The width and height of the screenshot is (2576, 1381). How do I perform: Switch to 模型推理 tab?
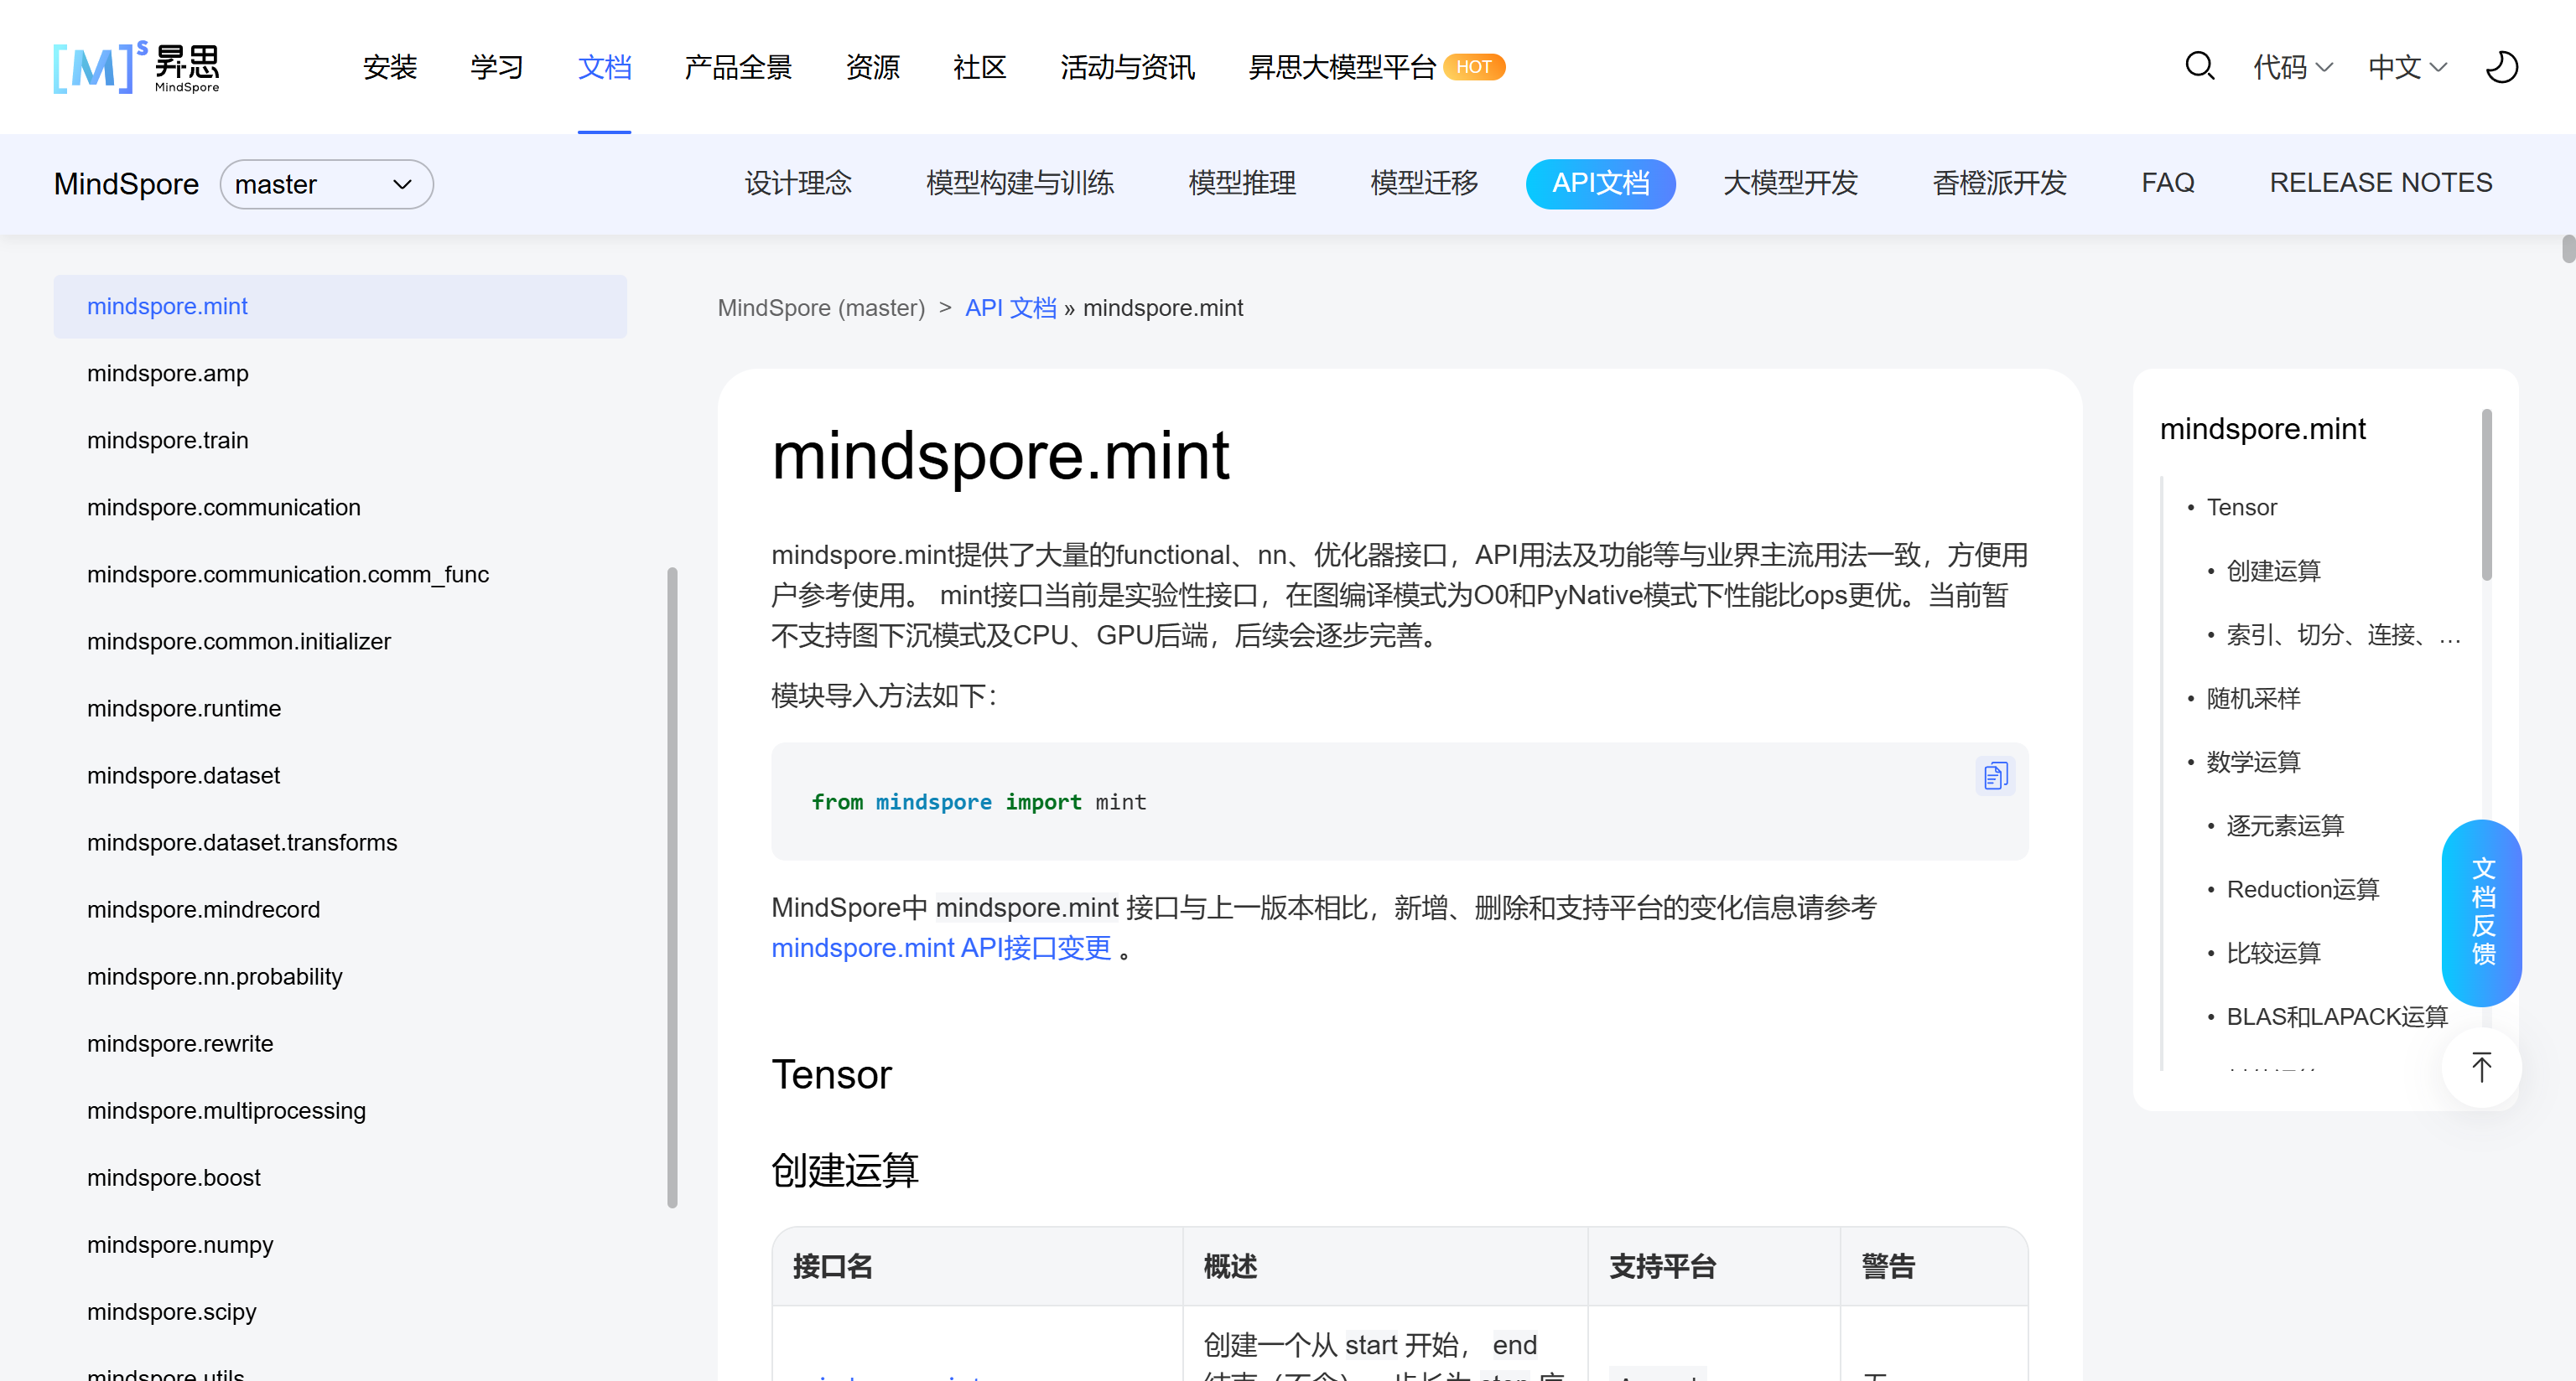tap(1242, 183)
